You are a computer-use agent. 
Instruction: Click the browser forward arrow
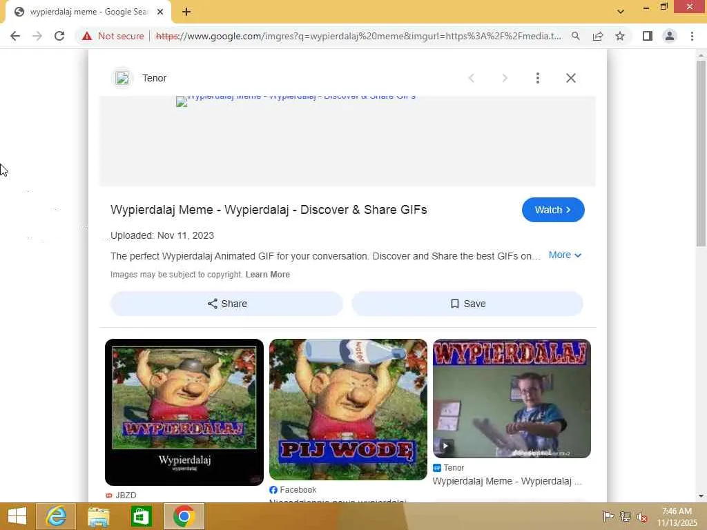tap(37, 36)
